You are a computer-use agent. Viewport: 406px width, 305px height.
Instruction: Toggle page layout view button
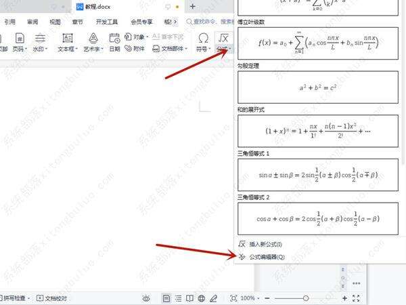point(166,298)
